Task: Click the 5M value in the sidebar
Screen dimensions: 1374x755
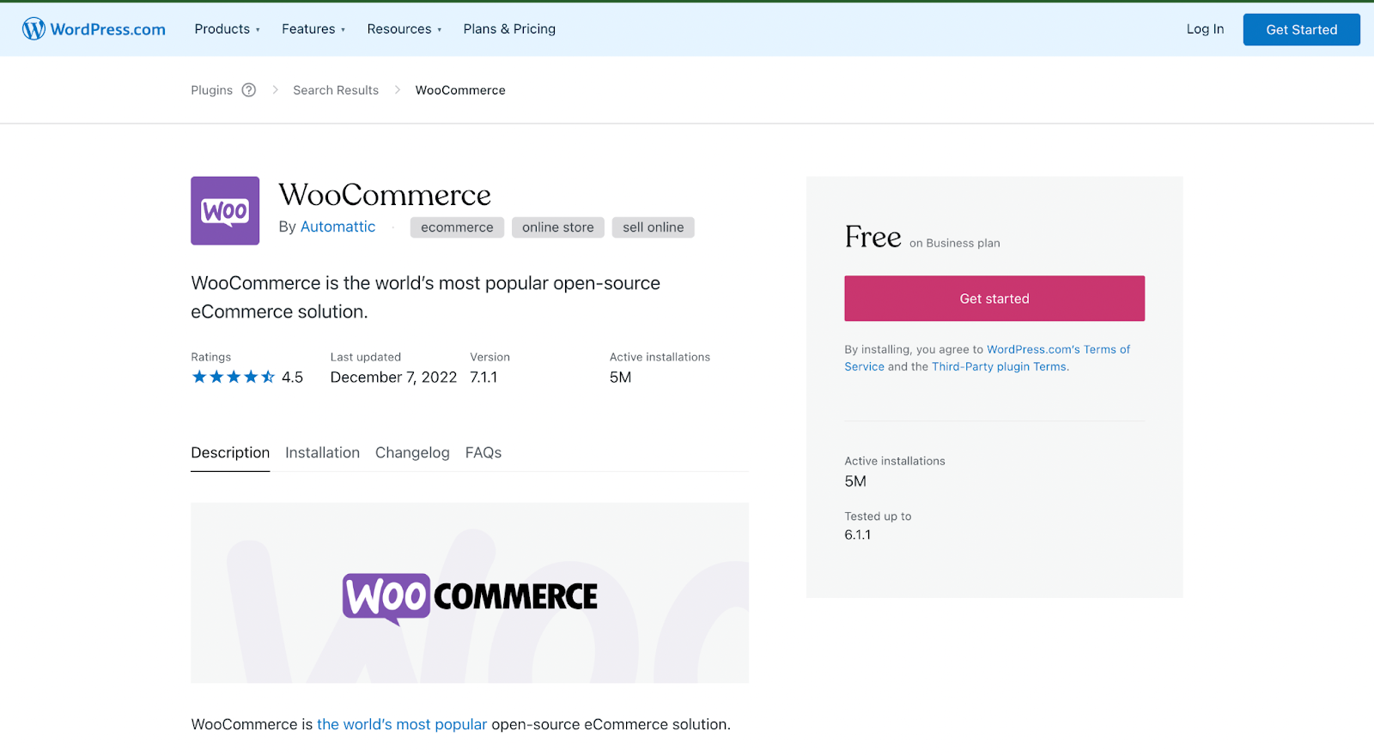Action: tap(855, 481)
